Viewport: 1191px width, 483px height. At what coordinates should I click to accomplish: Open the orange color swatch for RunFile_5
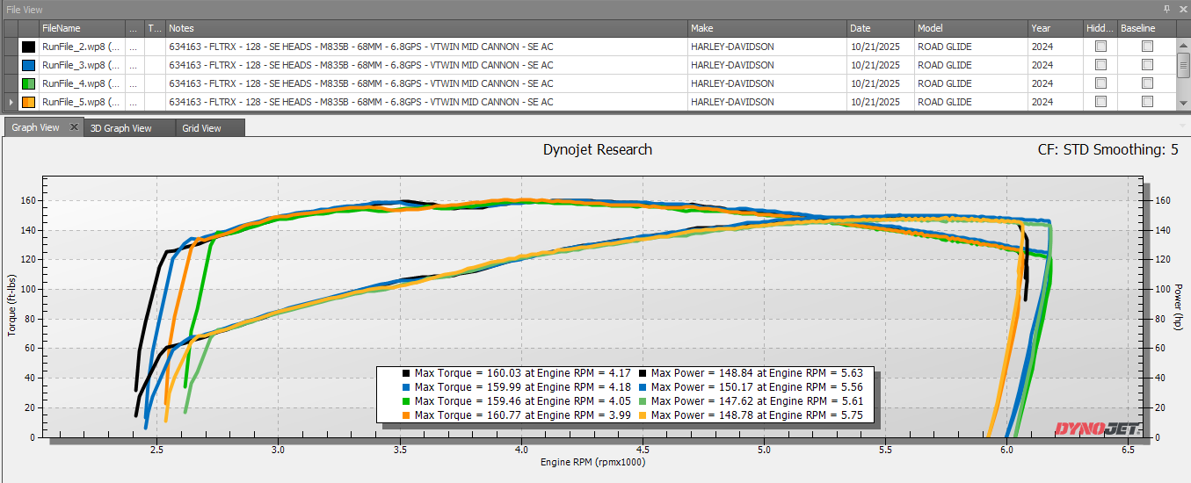click(29, 102)
